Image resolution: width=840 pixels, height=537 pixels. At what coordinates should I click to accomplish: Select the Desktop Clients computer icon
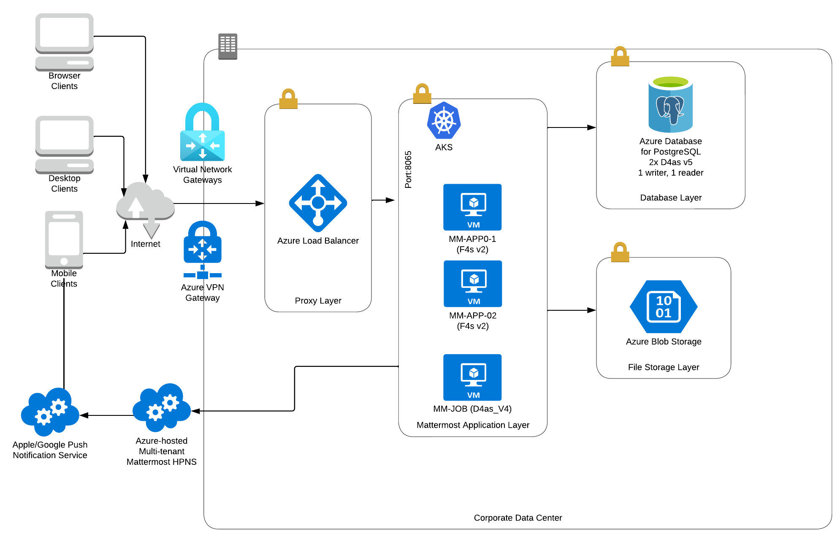(64, 144)
